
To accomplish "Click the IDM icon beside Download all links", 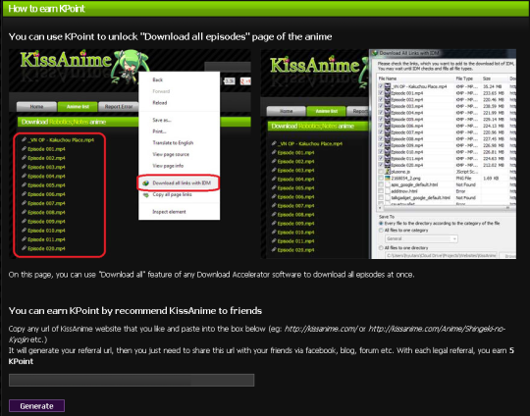I will (x=145, y=183).
